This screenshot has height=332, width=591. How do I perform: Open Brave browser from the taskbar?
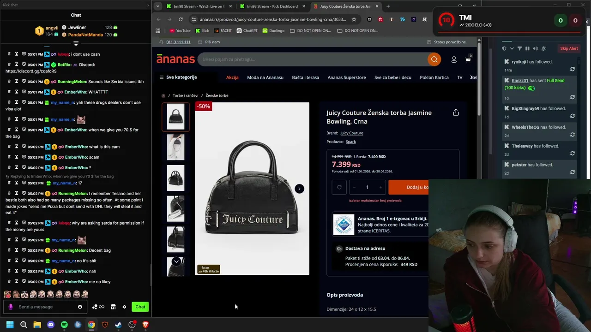click(x=145, y=325)
